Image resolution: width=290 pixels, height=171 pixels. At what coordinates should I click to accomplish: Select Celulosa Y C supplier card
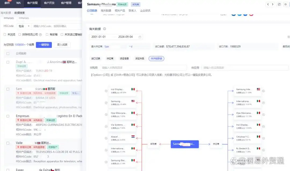(248, 138)
